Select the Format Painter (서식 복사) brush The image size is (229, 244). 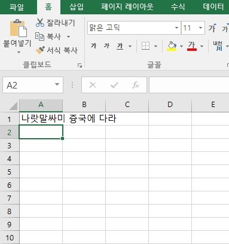40,50
